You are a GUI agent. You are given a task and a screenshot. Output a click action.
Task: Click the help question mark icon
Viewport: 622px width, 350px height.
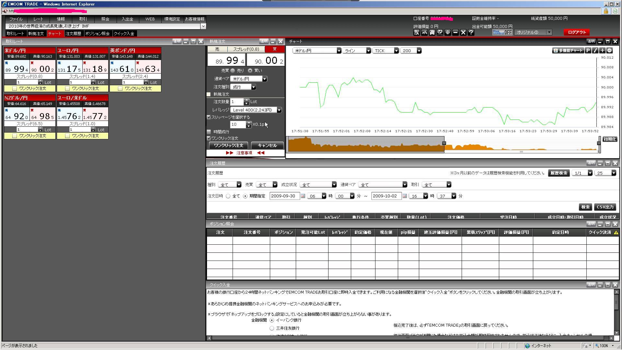coord(471,32)
